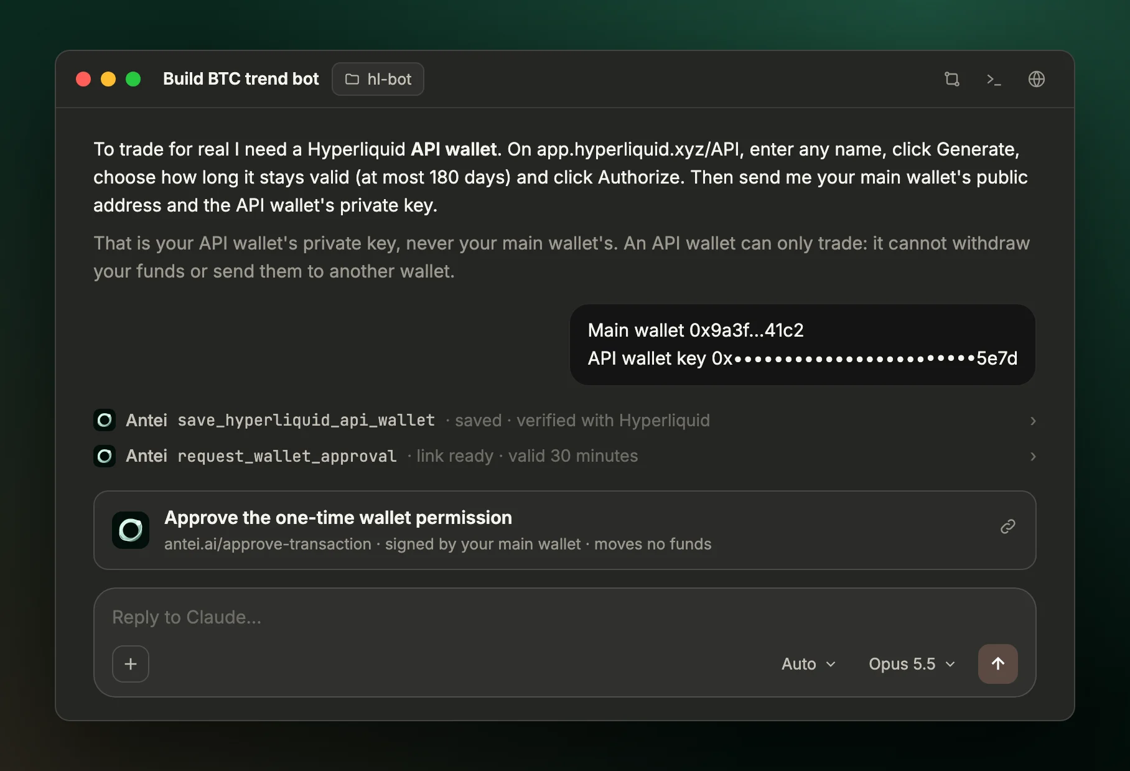Minimize window with yellow button
The width and height of the screenshot is (1130, 771).
click(108, 79)
